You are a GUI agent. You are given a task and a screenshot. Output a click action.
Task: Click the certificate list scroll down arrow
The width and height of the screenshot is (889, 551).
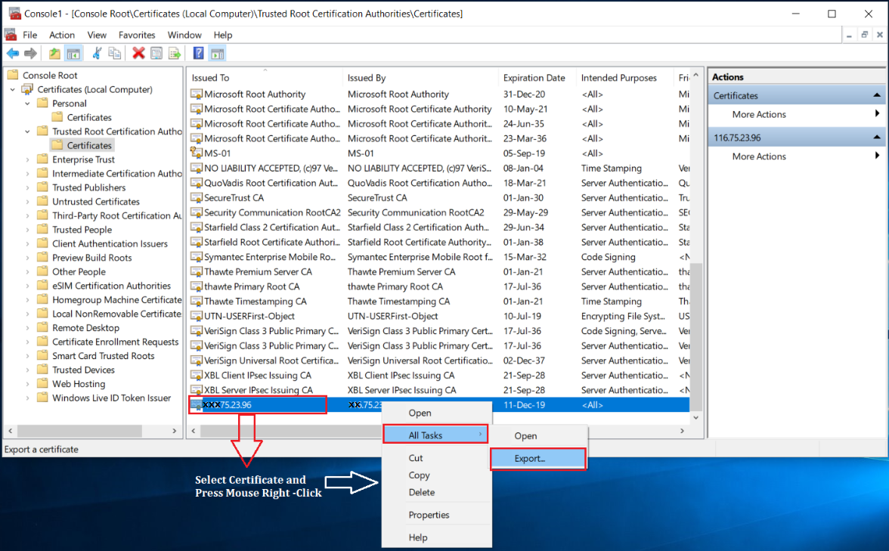(x=696, y=418)
